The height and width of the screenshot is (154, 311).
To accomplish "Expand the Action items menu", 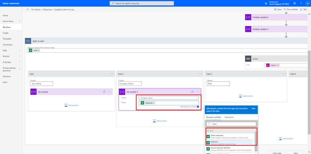I will pyautogui.click(x=19, y=21).
